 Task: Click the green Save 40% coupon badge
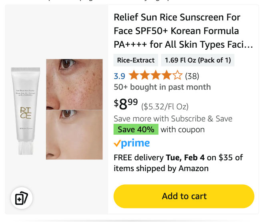pyautogui.click(x=136, y=129)
